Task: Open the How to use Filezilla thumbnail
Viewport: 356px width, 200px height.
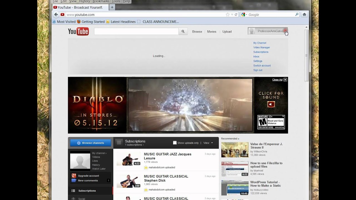Action: pos(235,169)
